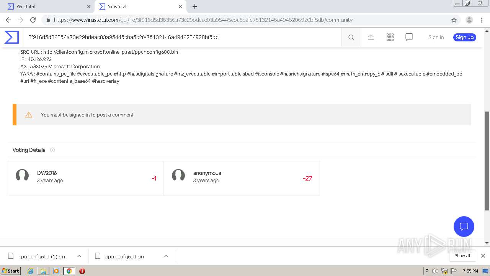Viewport: 490px width, 276px height.
Task: Click the Voting Details heading
Action: click(x=29, y=150)
